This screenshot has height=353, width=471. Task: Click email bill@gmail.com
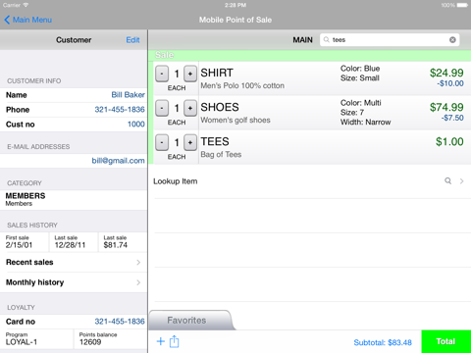[x=118, y=161]
